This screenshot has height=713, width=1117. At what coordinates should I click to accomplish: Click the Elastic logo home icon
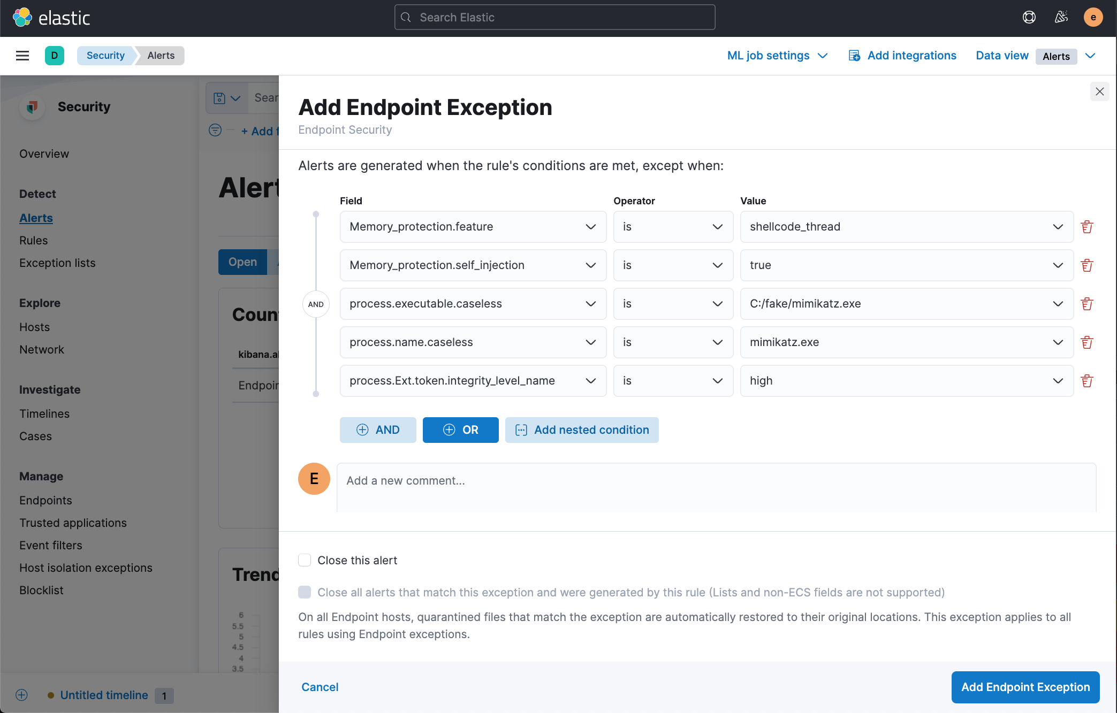click(22, 18)
